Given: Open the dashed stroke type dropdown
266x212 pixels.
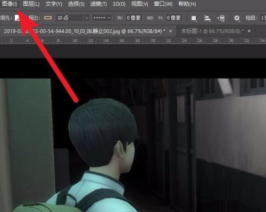Looking at the screenshot, I should pos(102,18).
